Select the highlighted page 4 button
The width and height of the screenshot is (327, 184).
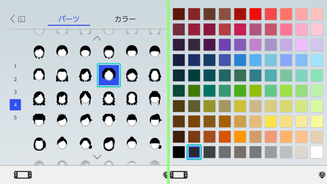pyautogui.click(x=15, y=105)
